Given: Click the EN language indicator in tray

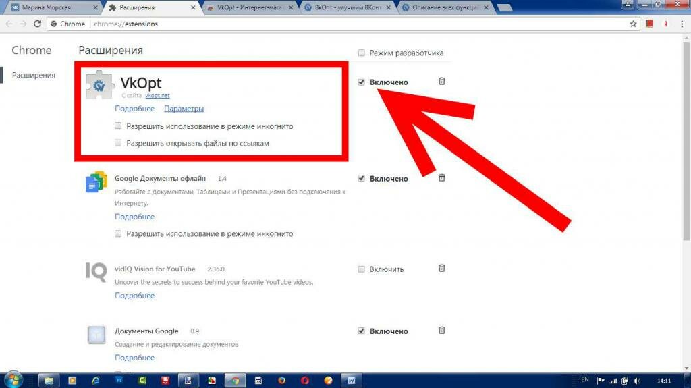Looking at the screenshot, I should pyautogui.click(x=585, y=380).
